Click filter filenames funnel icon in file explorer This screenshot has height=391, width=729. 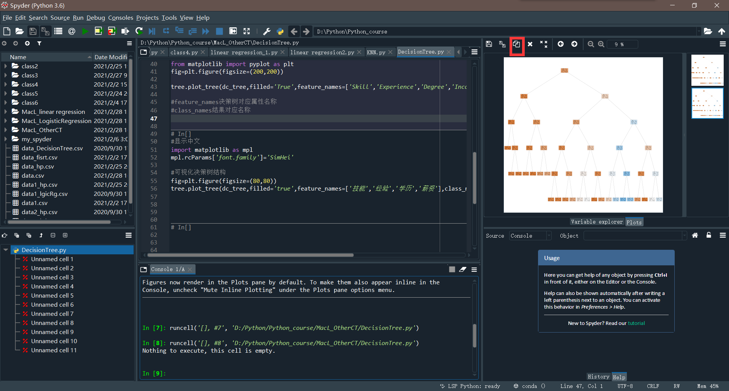(x=39, y=43)
